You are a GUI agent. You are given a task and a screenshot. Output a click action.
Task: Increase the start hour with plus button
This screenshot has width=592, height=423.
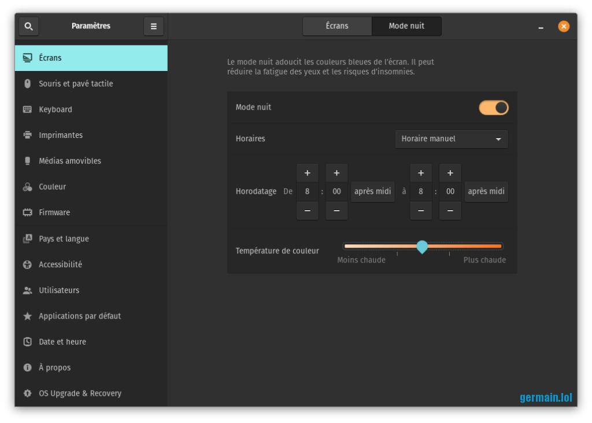[x=308, y=173]
